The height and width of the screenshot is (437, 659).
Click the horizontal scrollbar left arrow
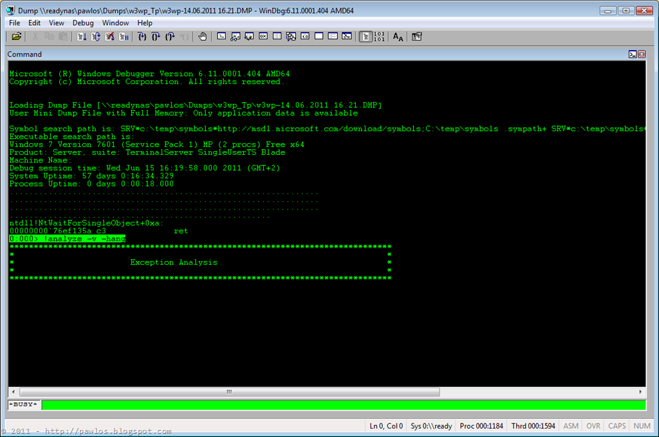point(14,391)
